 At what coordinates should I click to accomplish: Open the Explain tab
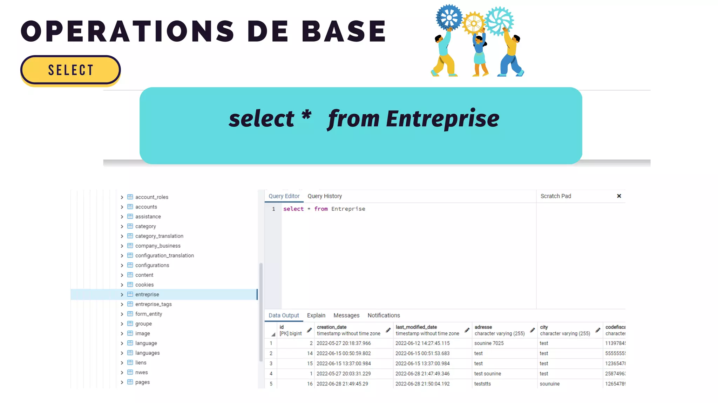(x=316, y=316)
